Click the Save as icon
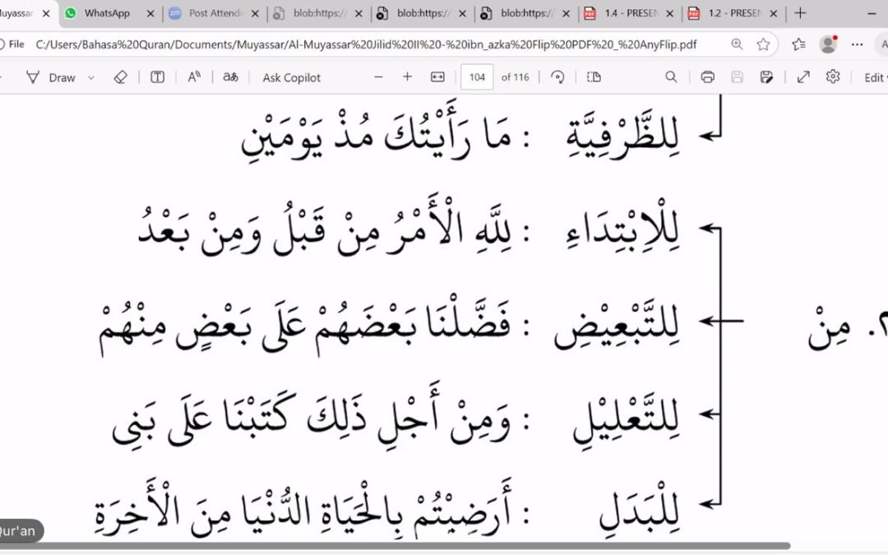This screenshot has width=888, height=555. pyautogui.click(x=766, y=77)
